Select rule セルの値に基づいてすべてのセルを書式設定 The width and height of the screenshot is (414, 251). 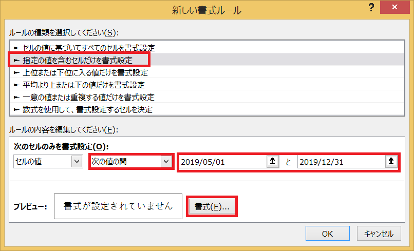click(206, 48)
